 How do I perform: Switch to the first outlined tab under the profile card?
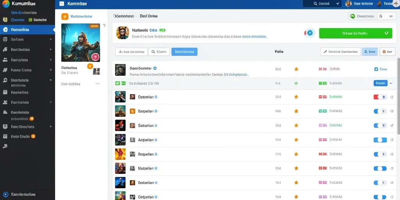point(131,52)
